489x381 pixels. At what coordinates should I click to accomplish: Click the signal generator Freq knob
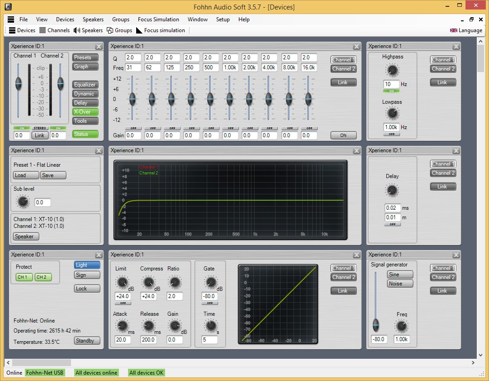(401, 326)
